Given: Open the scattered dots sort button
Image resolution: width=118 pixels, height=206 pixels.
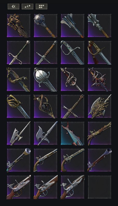Looking at the screenshot, I should coord(27,6).
